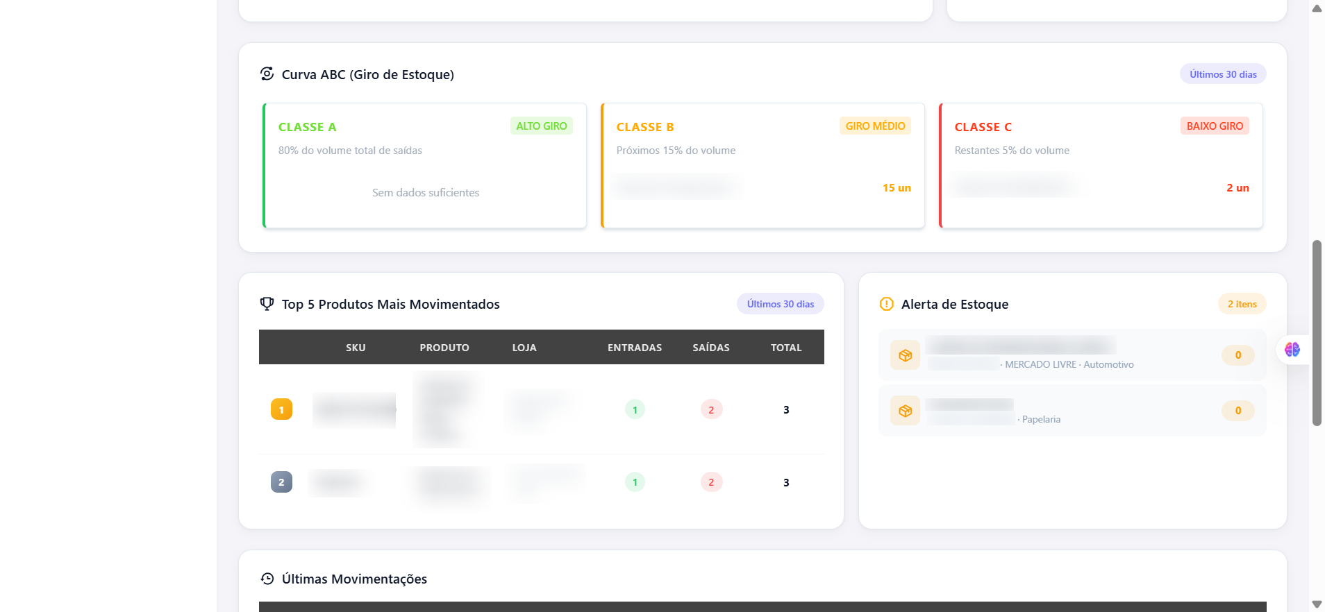Click the vertical scrollbar thumb
This screenshot has height=612, width=1325.
tap(1317, 333)
